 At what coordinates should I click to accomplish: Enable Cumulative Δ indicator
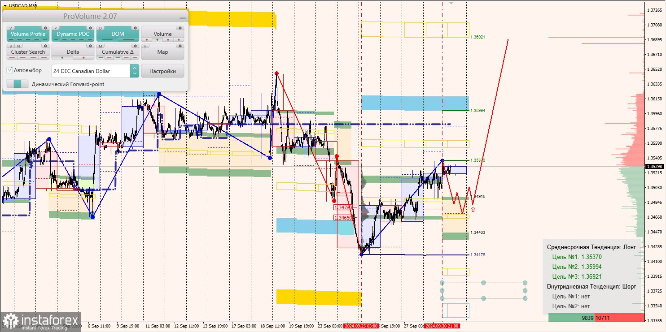(x=118, y=52)
